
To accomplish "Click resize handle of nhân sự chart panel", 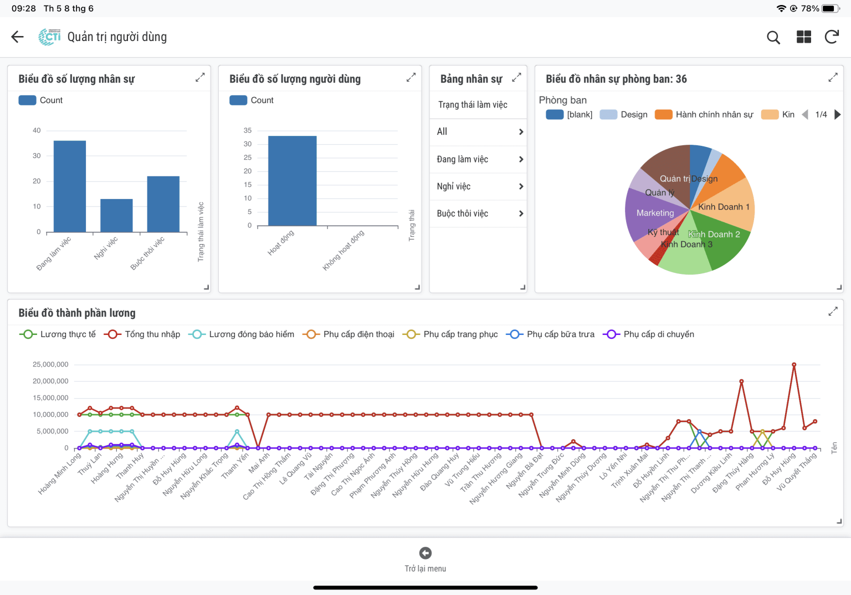I will pos(207,287).
